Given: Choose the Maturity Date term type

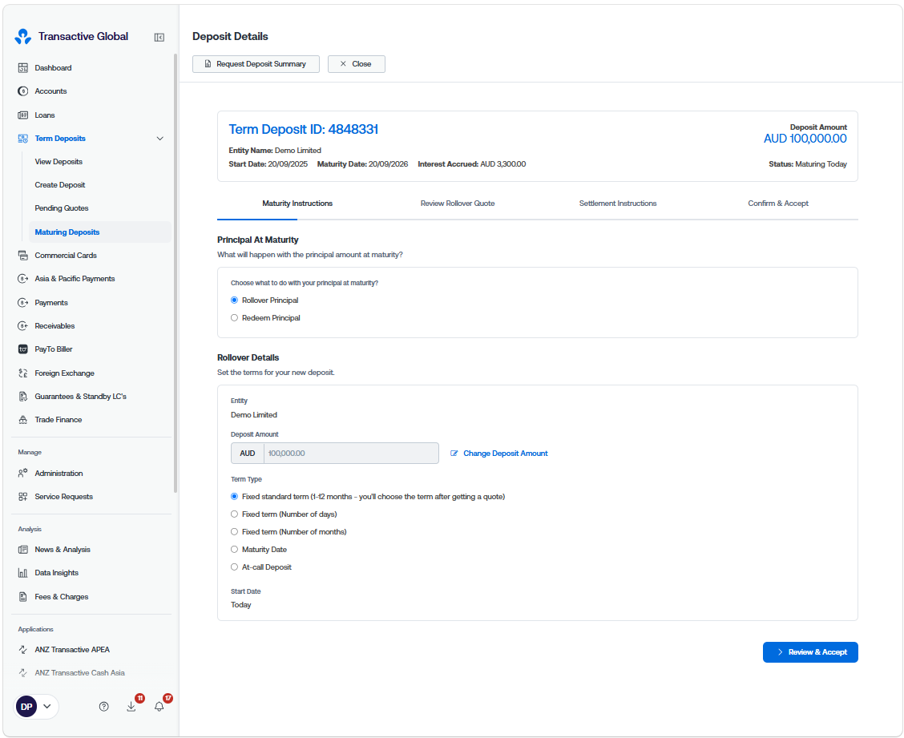Looking at the screenshot, I should 234,550.
